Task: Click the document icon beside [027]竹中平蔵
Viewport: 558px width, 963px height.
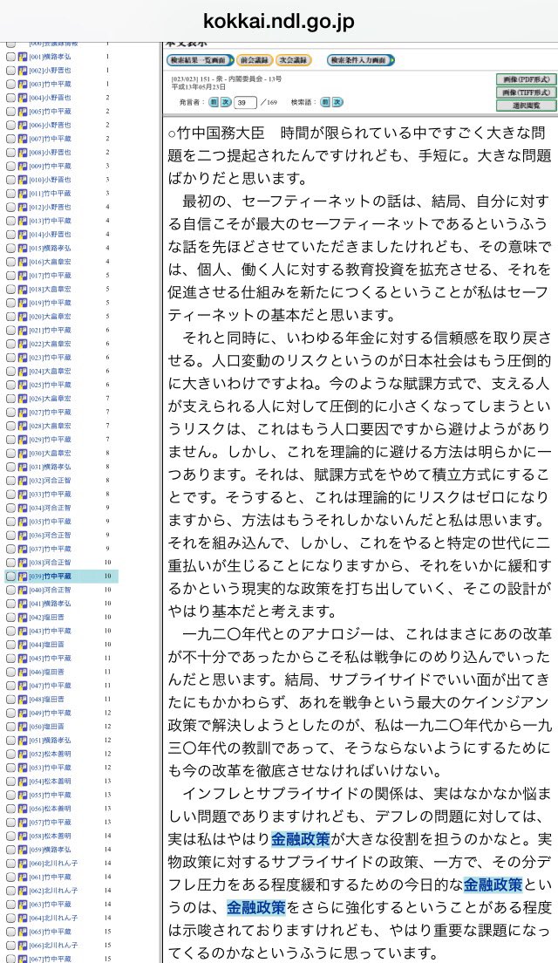Action: pos(23,412)
